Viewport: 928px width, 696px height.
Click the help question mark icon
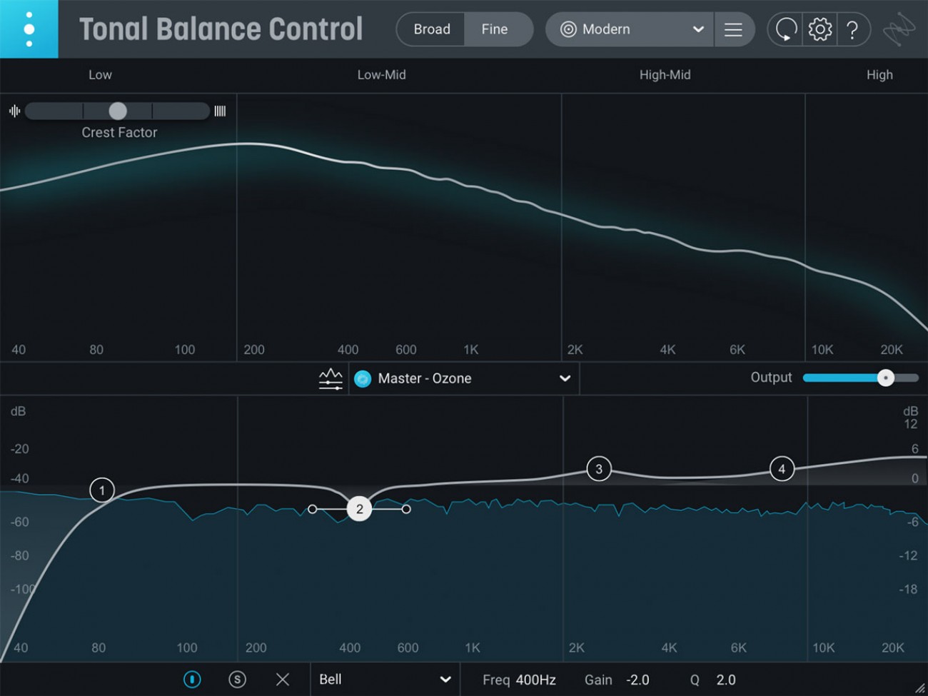click(x=854, y=29)
